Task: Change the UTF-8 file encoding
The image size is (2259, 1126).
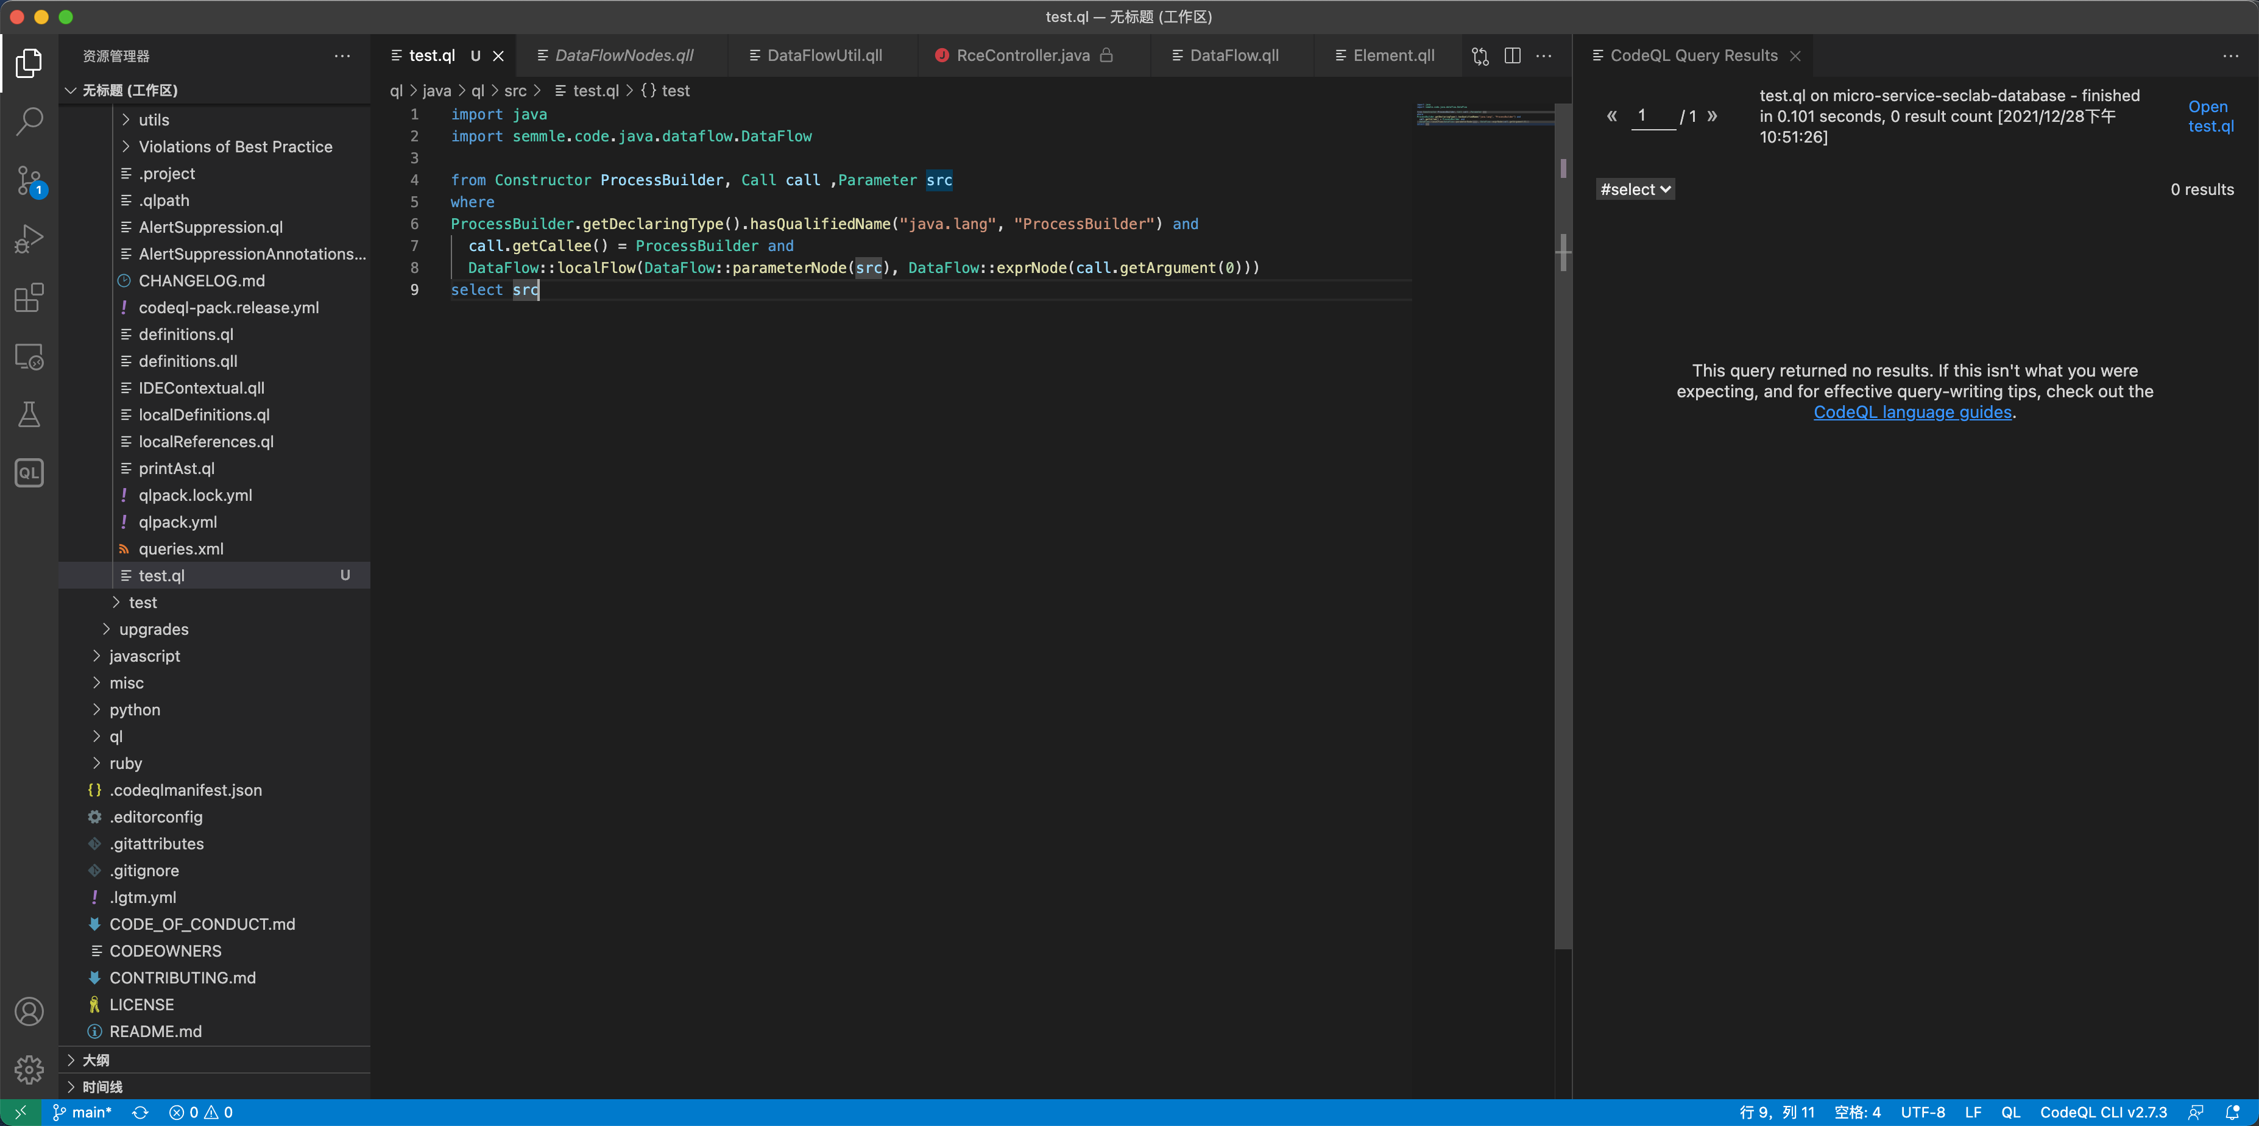Action: [1922, 1112]
